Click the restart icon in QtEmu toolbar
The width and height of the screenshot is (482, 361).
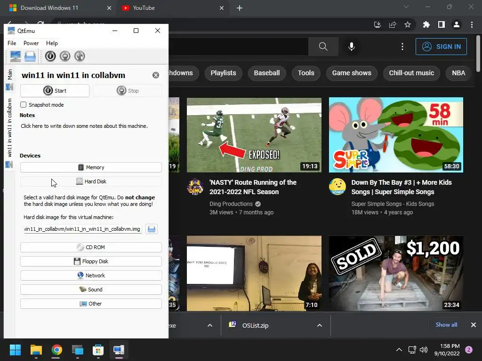[x=80, y=56]
